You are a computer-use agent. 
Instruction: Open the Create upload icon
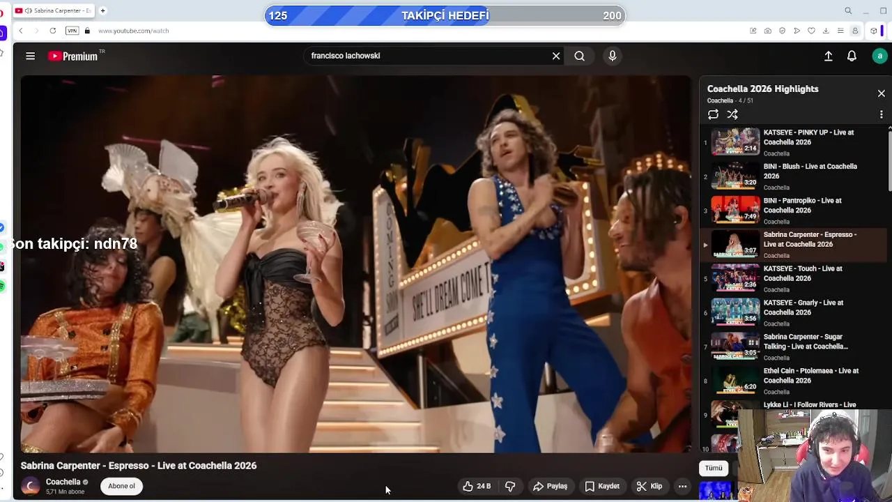pyautogui.click(x=829, y=56)
